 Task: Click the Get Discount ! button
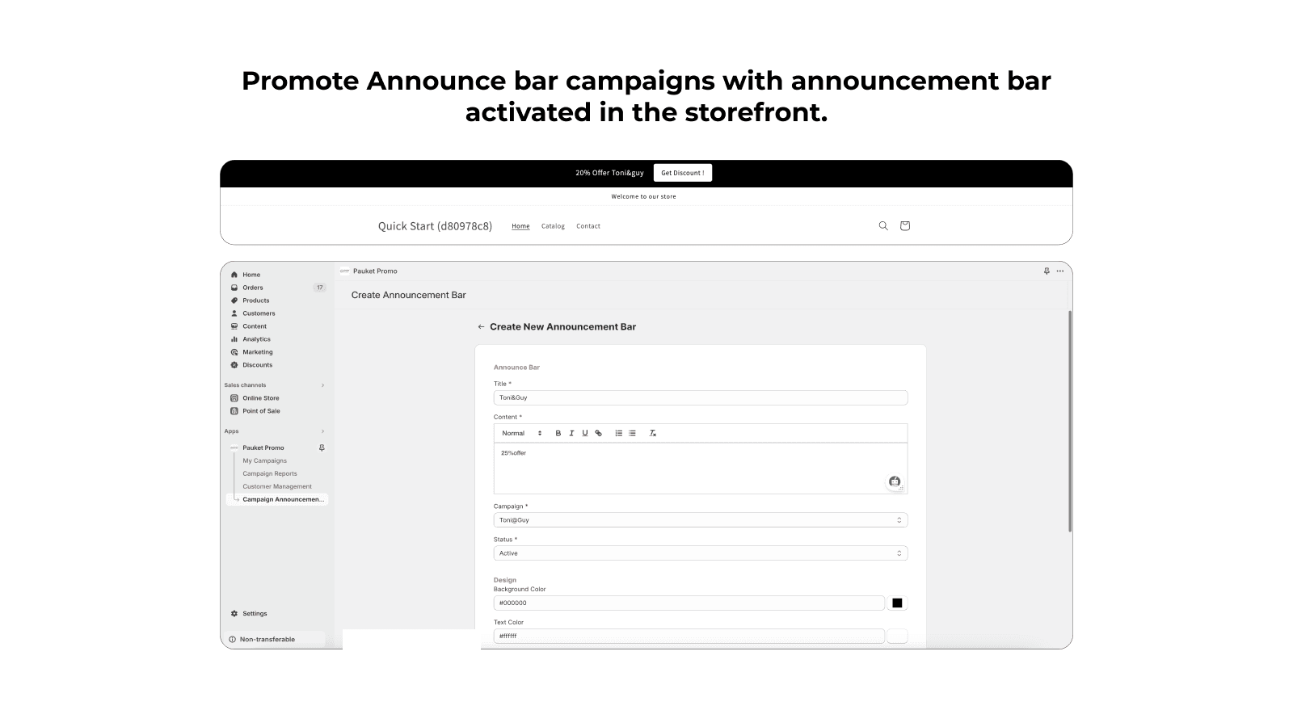tap(682, 173)
